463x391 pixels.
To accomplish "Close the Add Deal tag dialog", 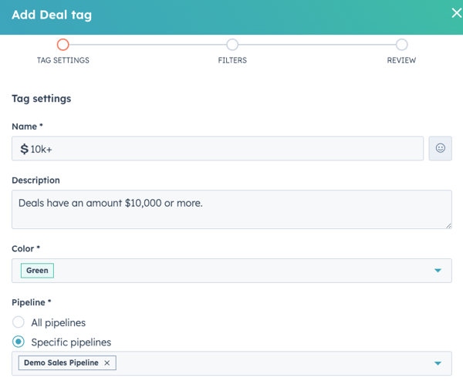I will point(456,13).
